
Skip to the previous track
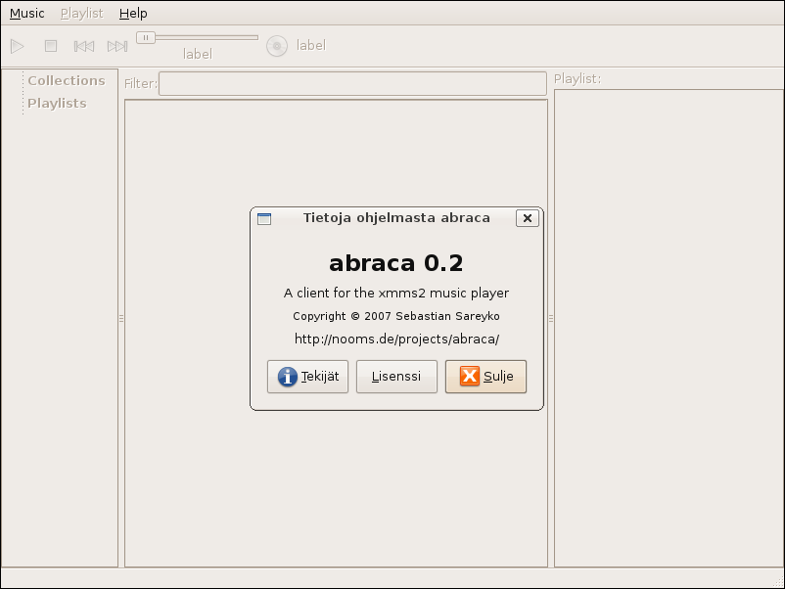(84, 46)
